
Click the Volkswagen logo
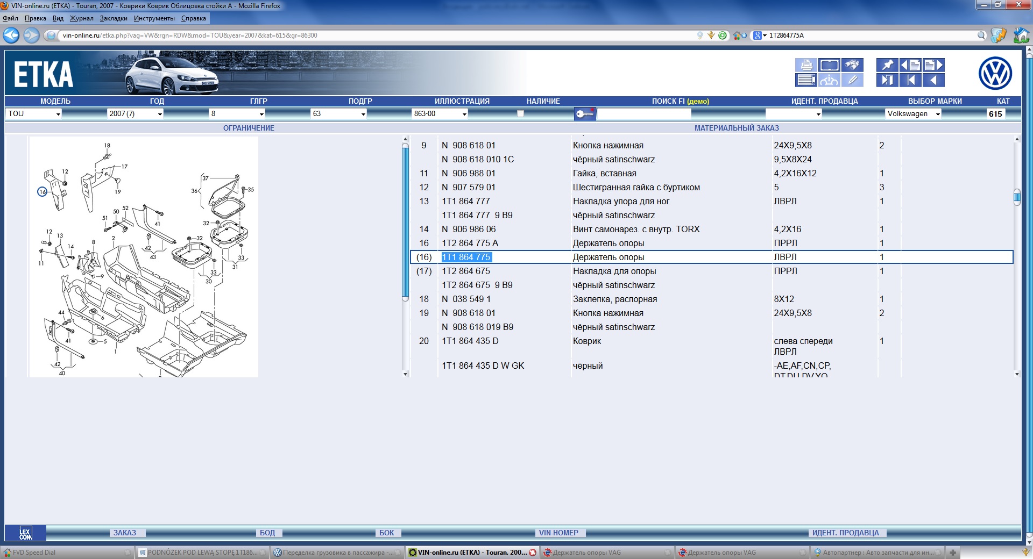[x=995, y=74]
